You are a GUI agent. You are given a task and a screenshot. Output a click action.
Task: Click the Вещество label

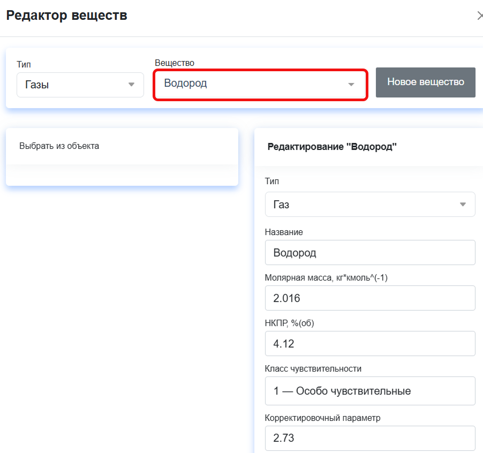coord(175,63)
